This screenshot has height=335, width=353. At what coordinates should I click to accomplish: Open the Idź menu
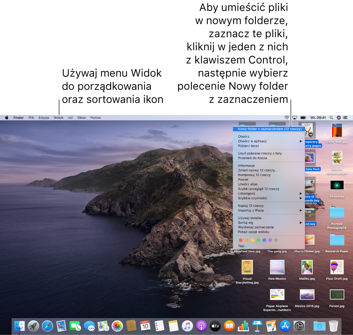pos(71,118)
